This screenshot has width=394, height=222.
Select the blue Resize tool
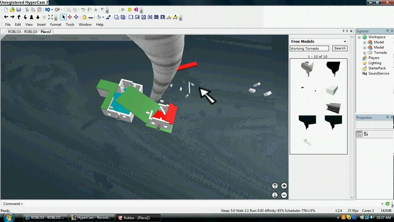pyautogui.click(x=76, y=17)
